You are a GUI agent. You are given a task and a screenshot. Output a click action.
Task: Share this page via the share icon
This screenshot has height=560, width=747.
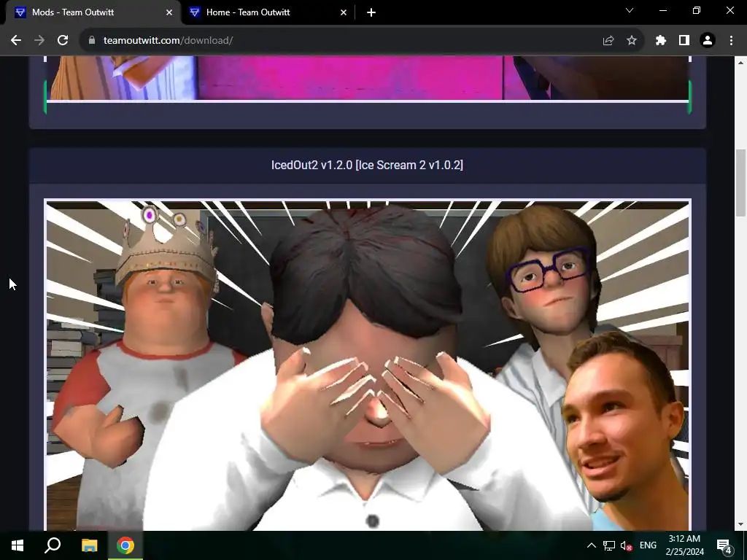click(x=608, y=41)
